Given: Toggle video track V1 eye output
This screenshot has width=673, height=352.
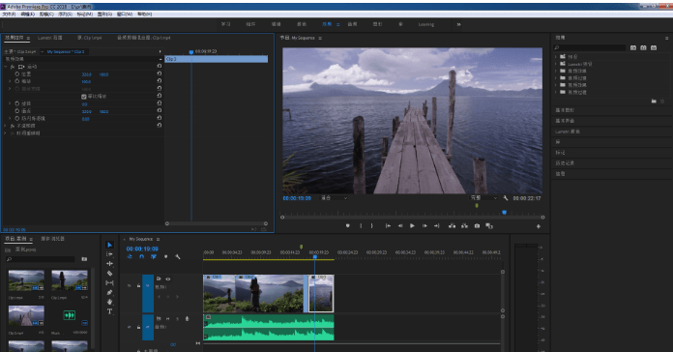Looking at the screenshot, I should coord(168,279).
